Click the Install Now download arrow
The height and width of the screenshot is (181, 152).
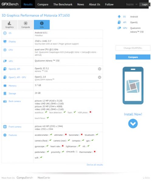(x=133, y=124)
